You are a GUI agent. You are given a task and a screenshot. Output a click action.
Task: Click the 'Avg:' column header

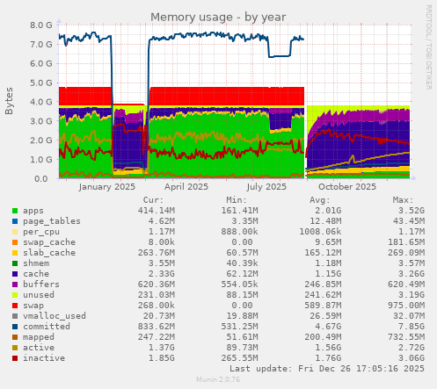coord(320,200)
